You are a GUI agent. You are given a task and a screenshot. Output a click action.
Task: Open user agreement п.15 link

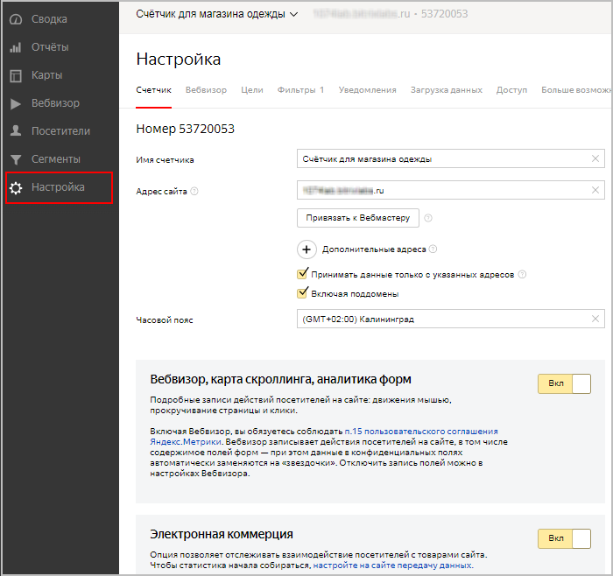coord(421,432)
